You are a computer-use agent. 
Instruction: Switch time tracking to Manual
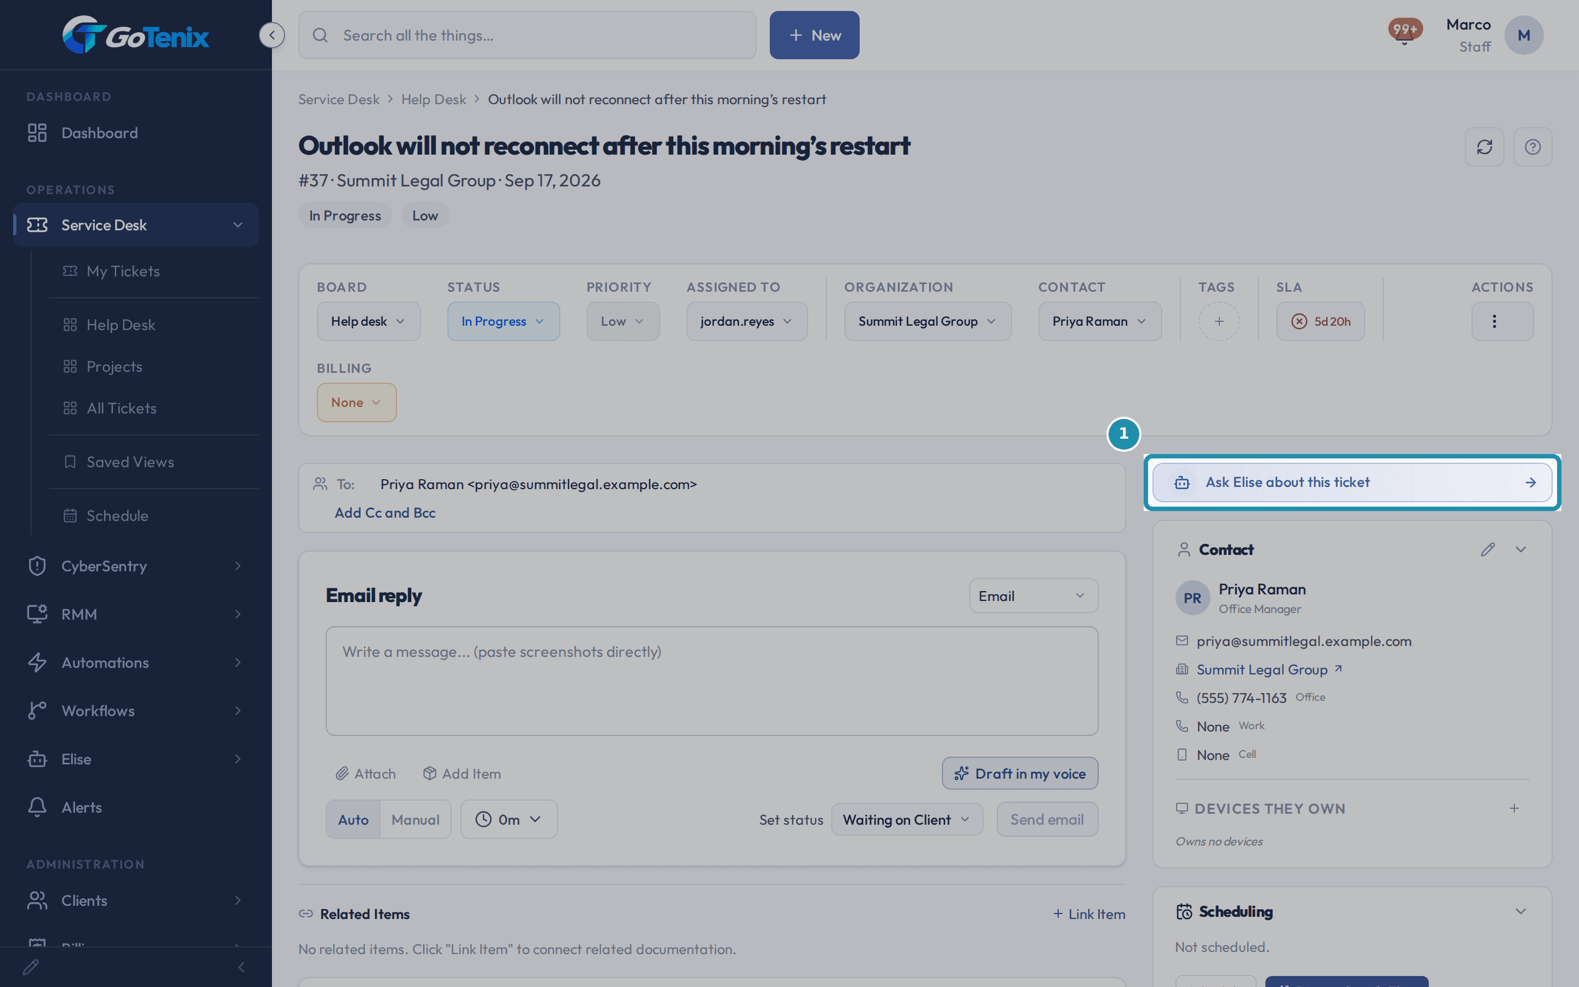click(x=415, y=819)
